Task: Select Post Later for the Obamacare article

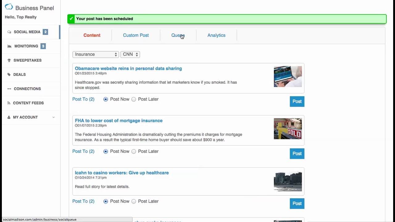Action: (134, 99)
